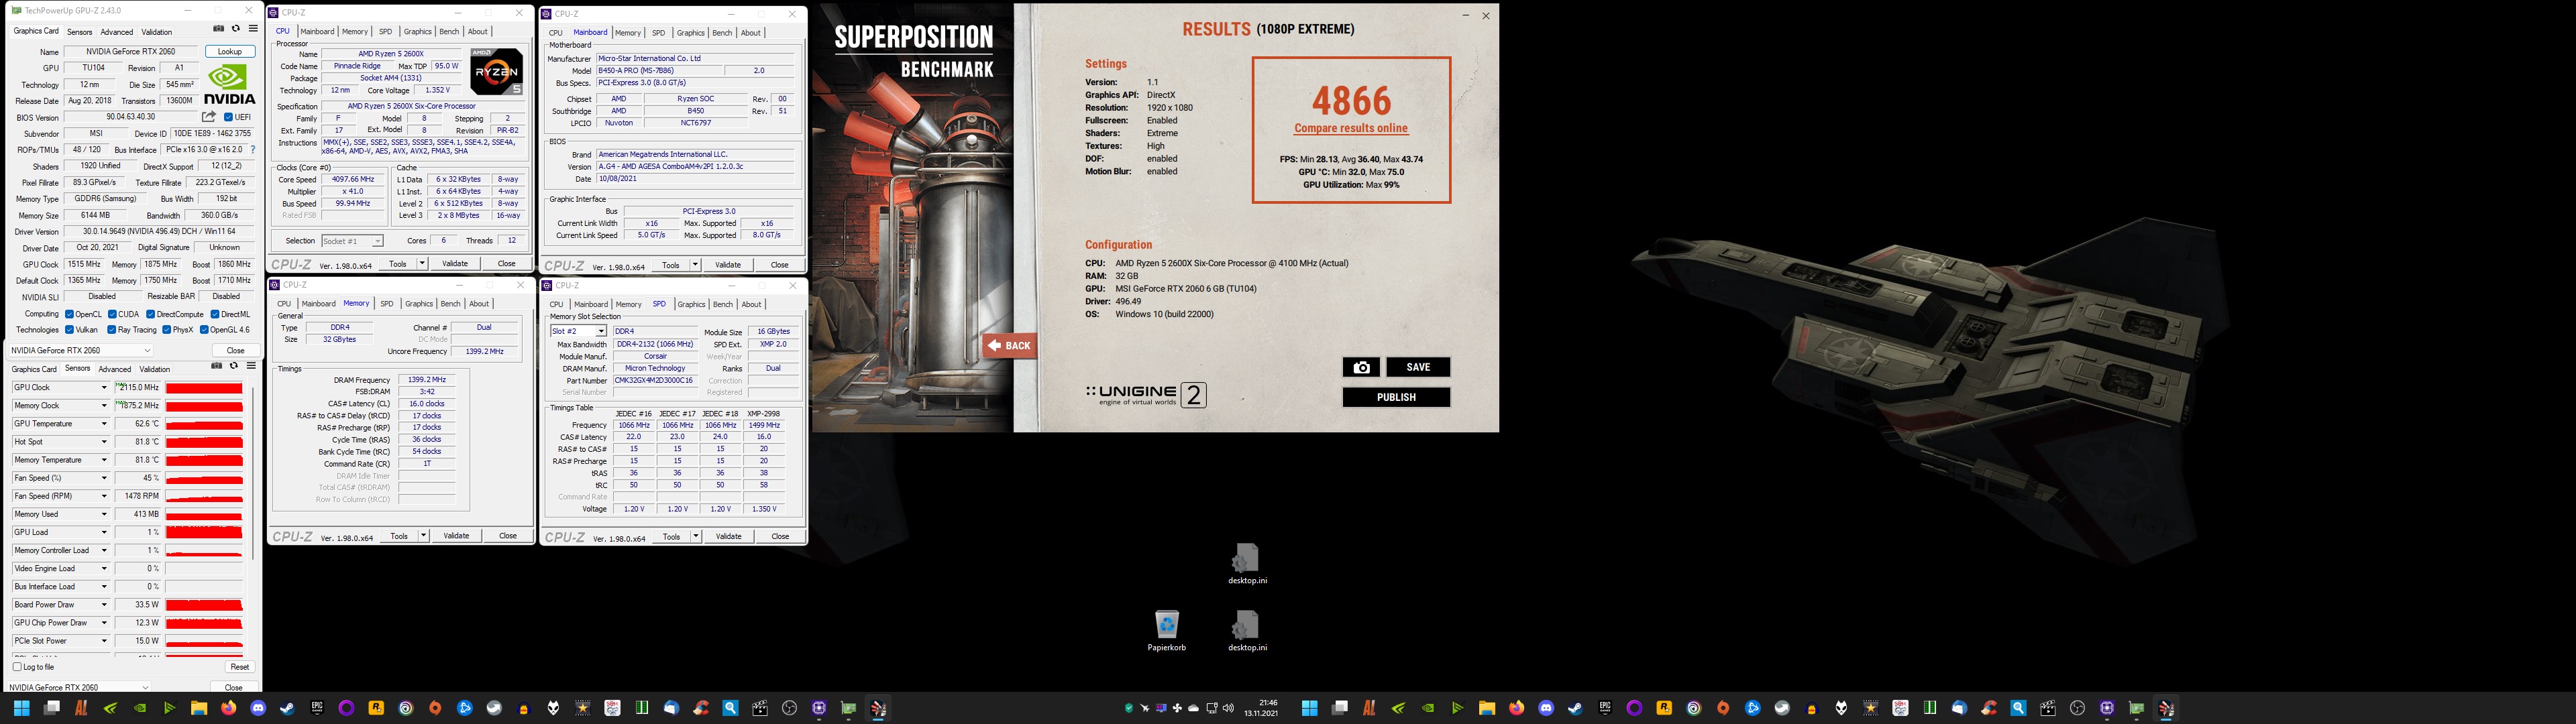Toggle the DirectML checkbox

(x=215, y=314)
